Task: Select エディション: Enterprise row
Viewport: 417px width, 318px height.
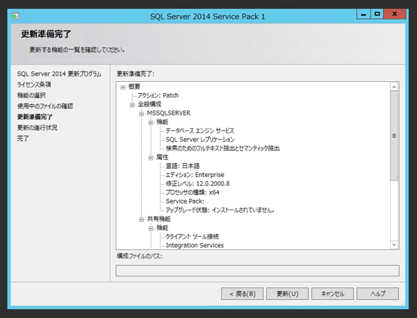Action: click(x=195, y=175)
